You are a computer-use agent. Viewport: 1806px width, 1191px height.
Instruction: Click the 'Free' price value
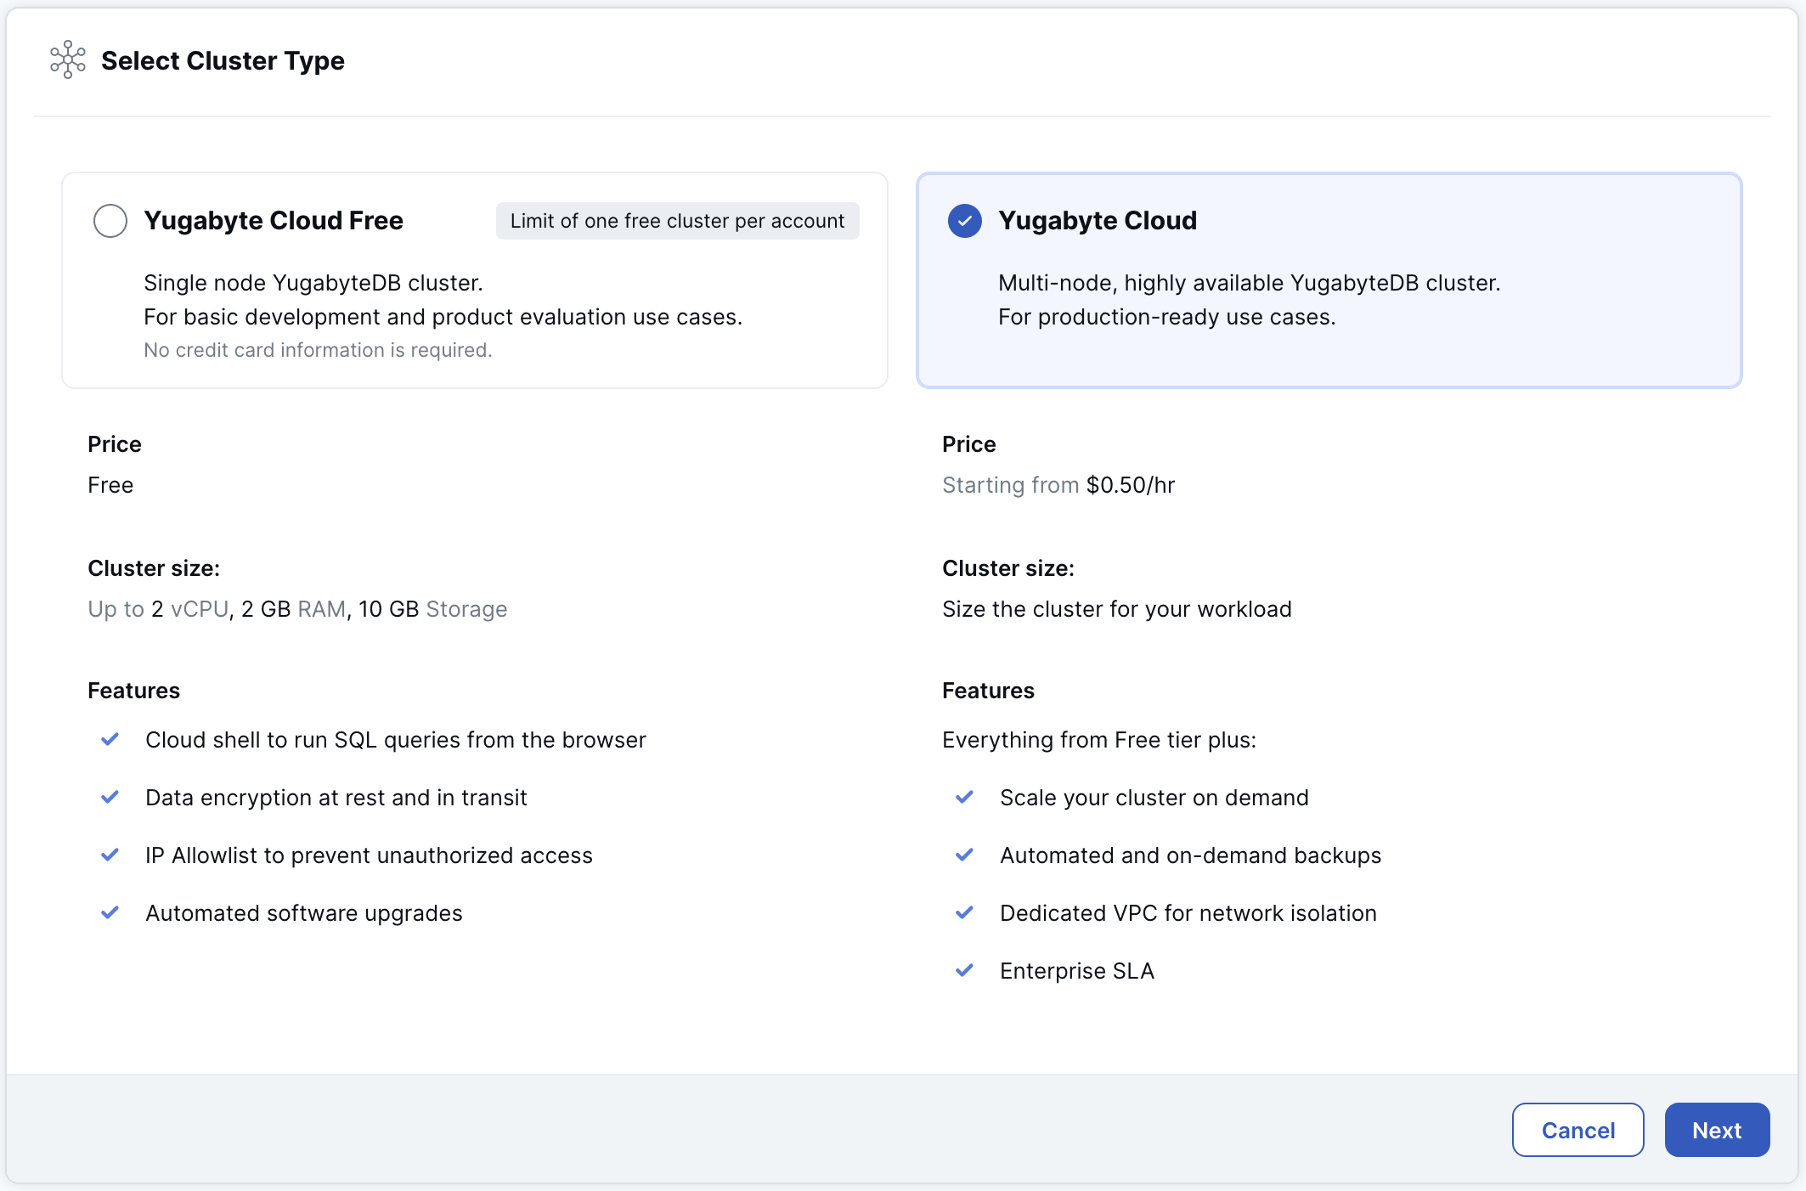[110, 485]
